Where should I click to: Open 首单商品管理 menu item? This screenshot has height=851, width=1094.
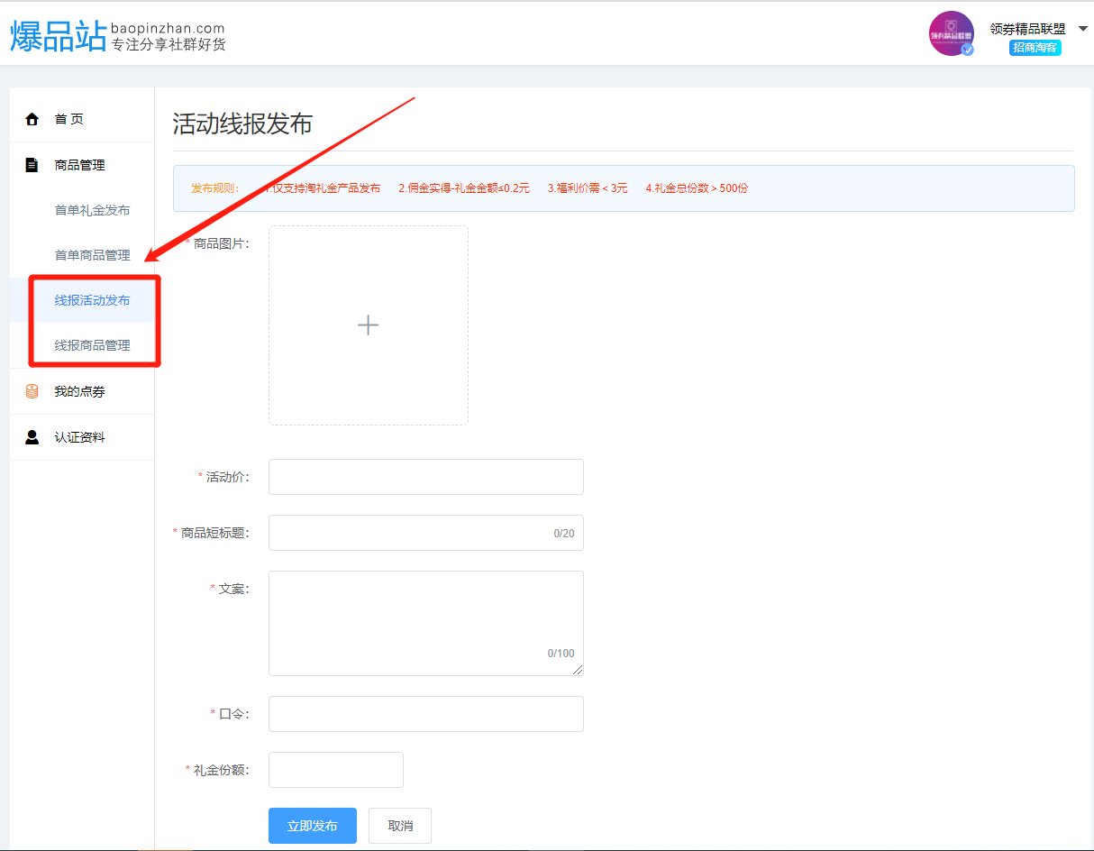pyautogui.click(x=92, y=255)
